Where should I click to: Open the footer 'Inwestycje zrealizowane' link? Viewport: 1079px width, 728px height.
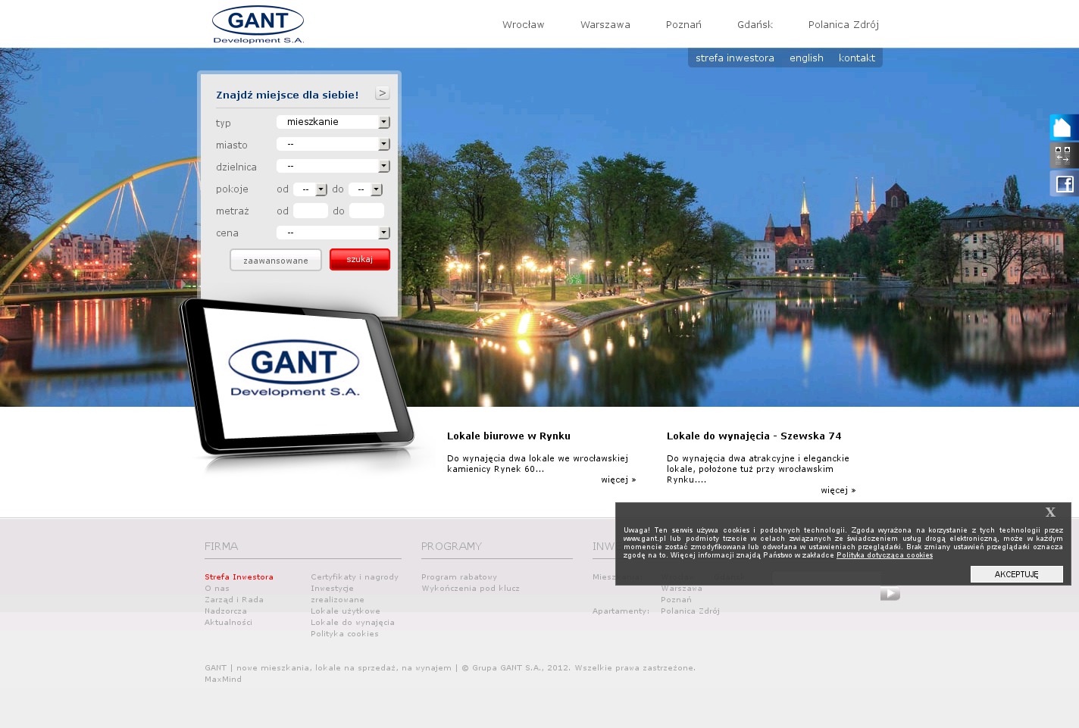coord(337,594)
